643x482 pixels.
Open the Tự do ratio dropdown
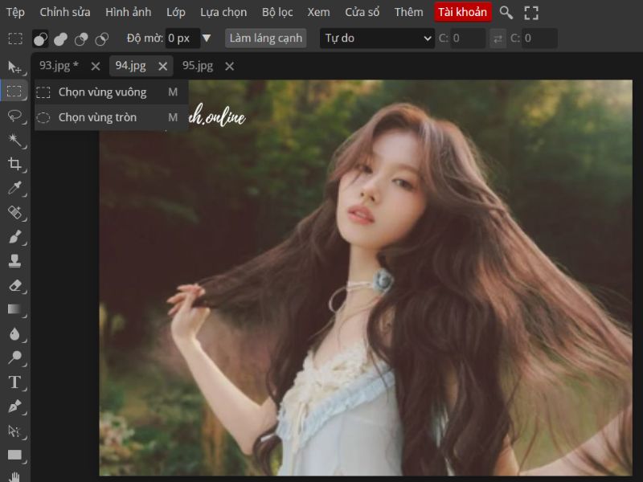(377, 38)
